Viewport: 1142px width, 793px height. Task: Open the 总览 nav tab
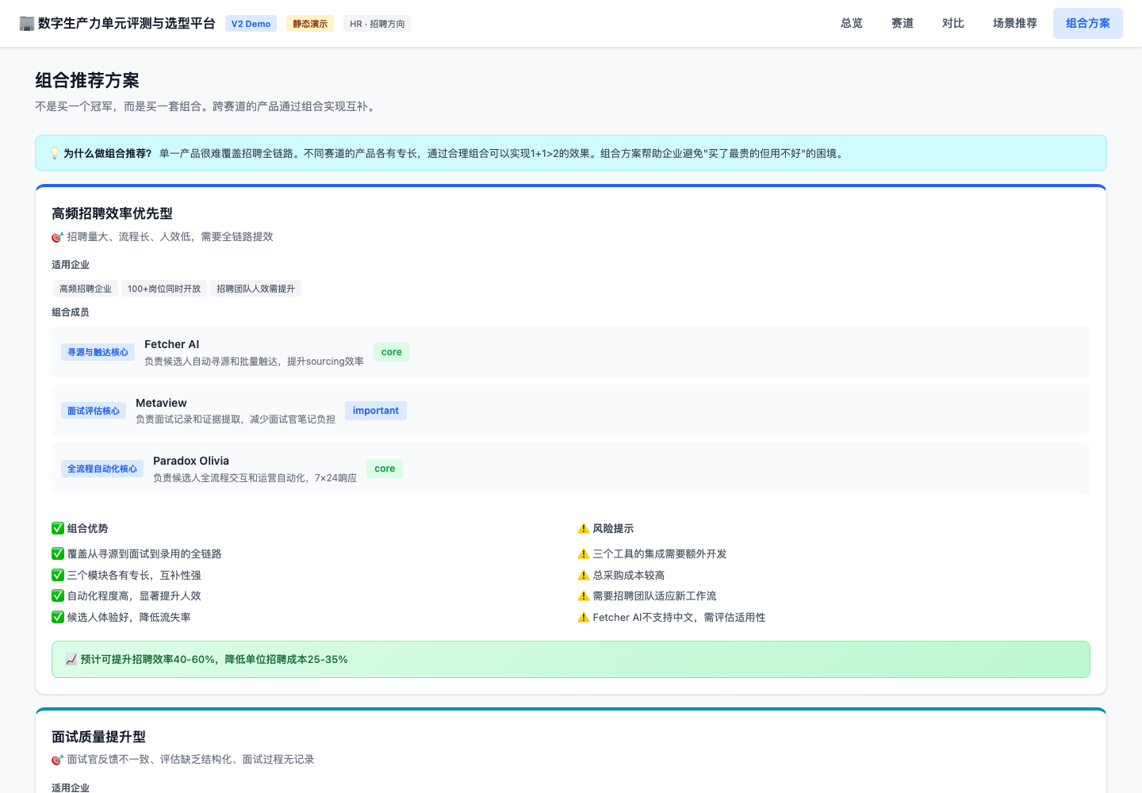coord(852,24)
